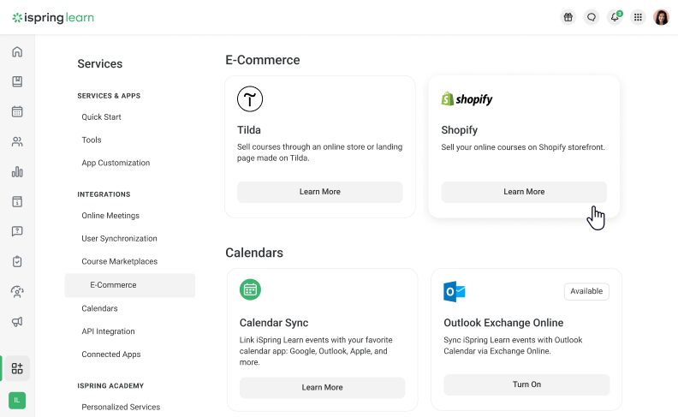Image resolution: width=678 pixels, height=417 pixels.
Task: Click Learn More on Shopify card
Action: 524,192
